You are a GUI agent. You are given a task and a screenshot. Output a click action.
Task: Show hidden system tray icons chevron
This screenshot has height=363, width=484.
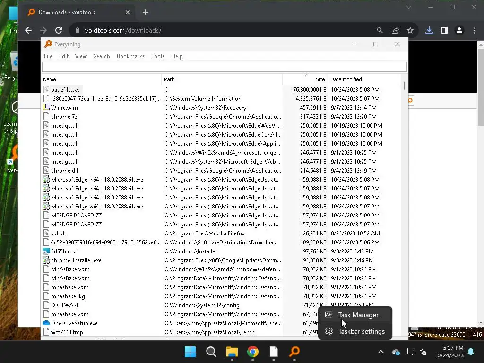tap(381, 352)
